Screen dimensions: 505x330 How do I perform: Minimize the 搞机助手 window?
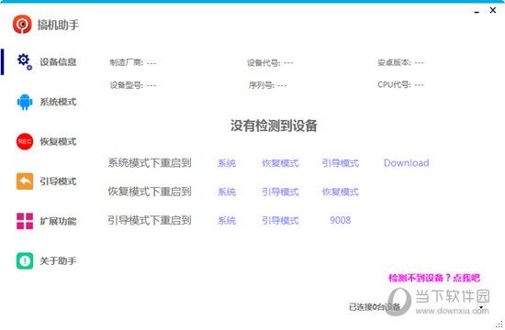477,11
